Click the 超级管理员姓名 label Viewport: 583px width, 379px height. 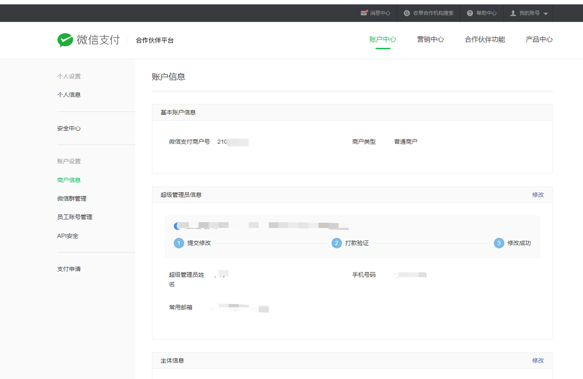[x=187, y=280]
